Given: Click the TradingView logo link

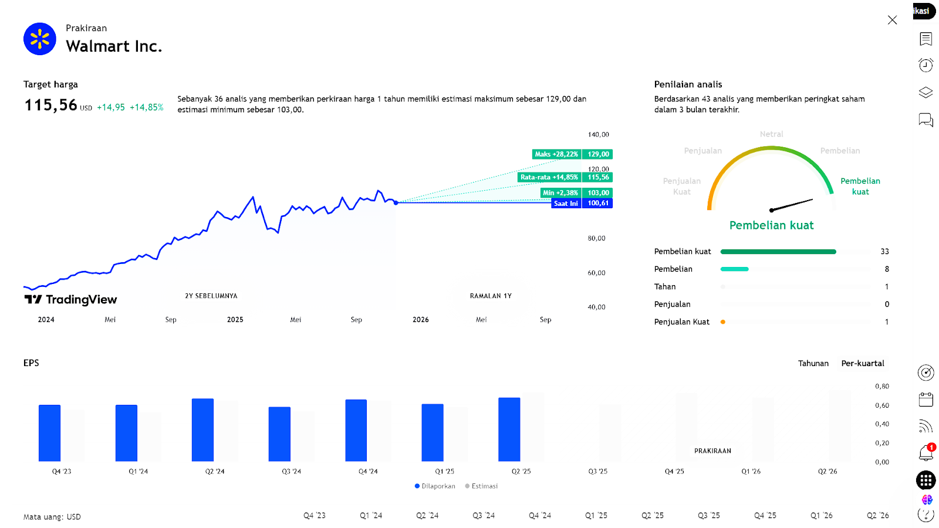Looking at the screenshot, I should pyautogui.click(x=71, y=300).
